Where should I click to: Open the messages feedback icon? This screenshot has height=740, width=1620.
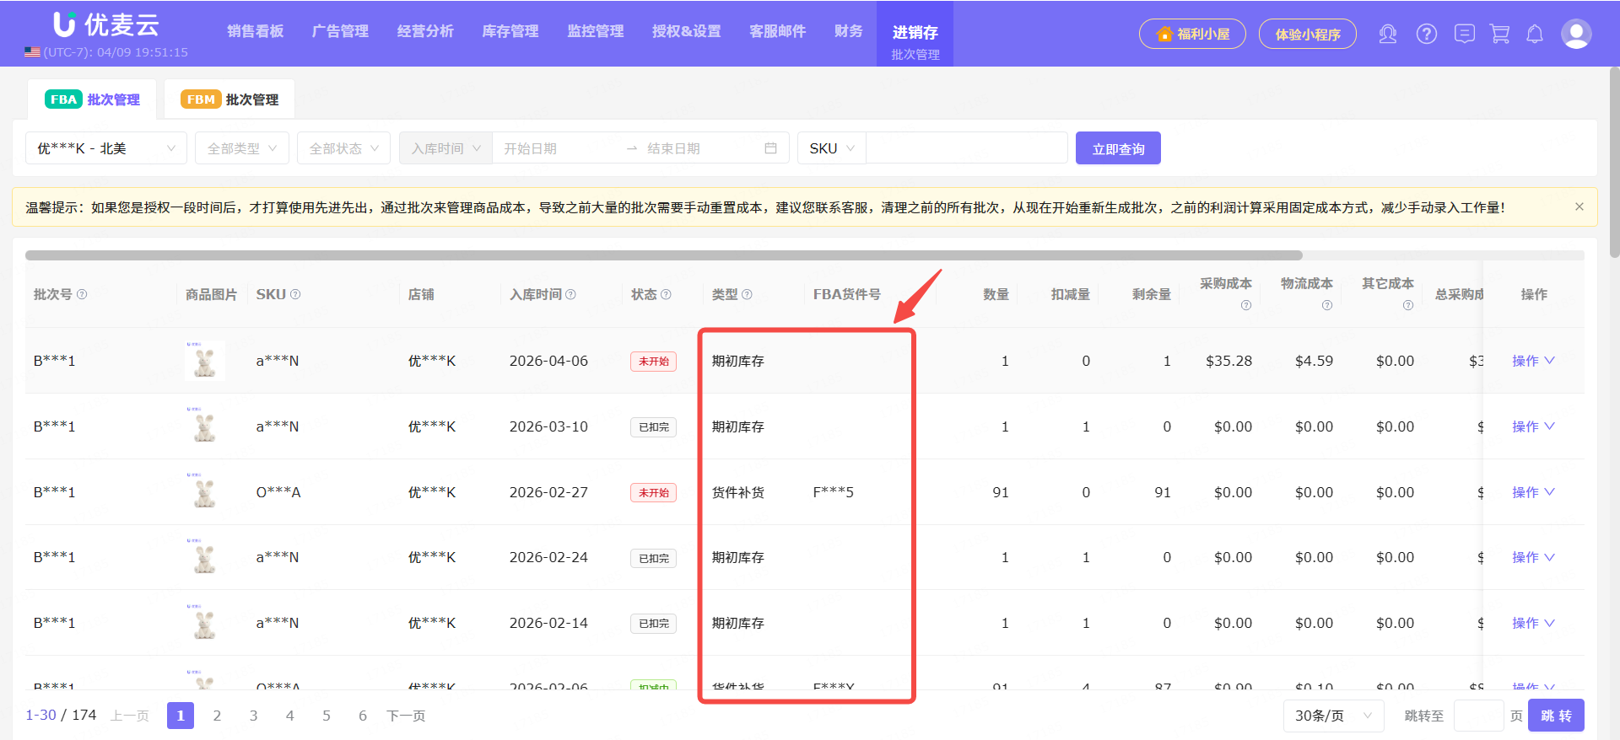tap(1464, 34)
